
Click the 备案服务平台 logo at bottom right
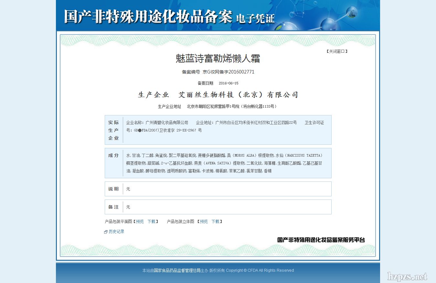click(x=321, y=240)
